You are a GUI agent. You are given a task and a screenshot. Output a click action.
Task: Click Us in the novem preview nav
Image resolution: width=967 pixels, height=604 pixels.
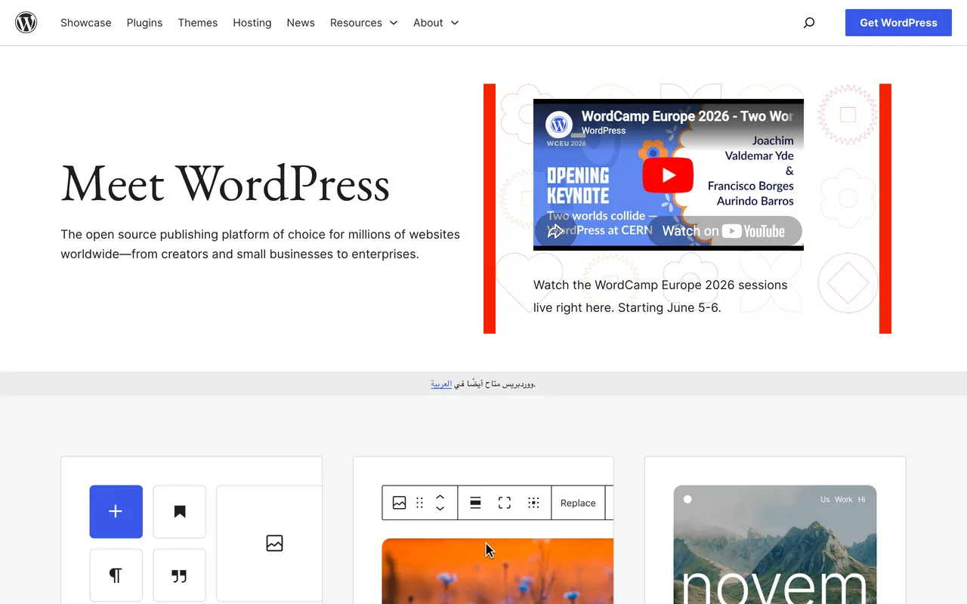[825, 499]
